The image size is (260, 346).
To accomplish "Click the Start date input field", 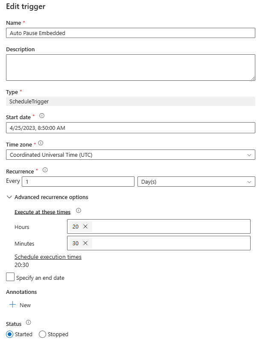I will (x=130, y=127).
